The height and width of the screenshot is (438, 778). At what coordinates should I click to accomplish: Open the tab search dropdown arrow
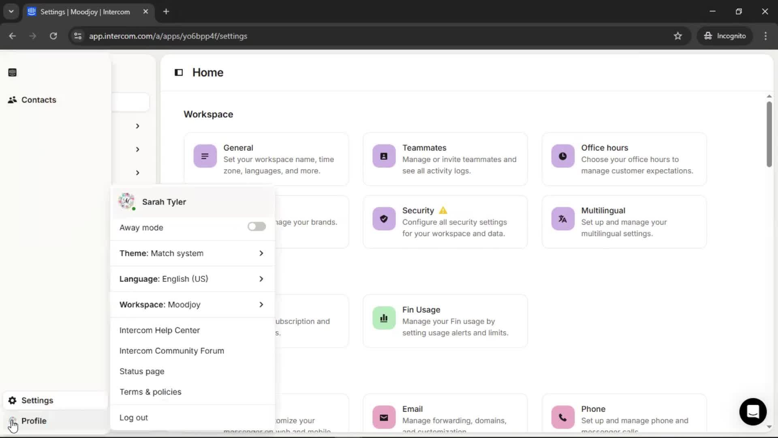11,12
